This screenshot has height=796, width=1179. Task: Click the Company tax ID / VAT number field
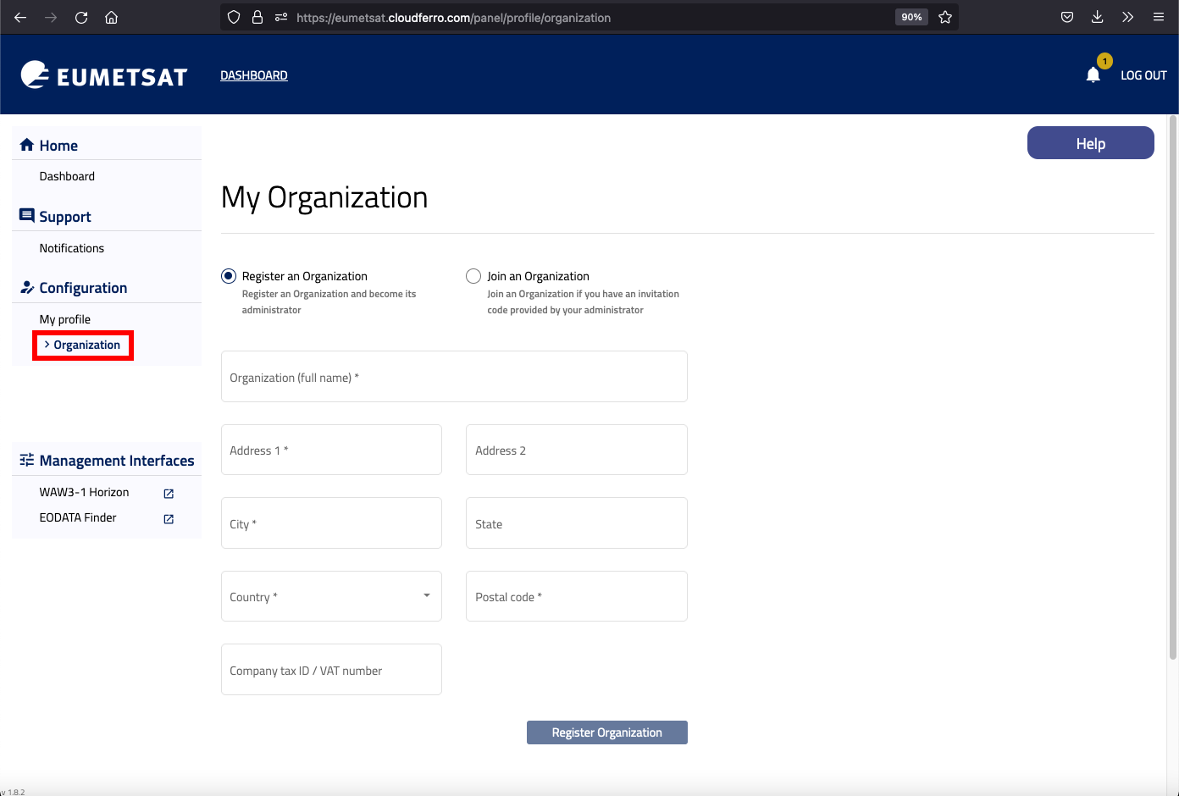(331, 670)
